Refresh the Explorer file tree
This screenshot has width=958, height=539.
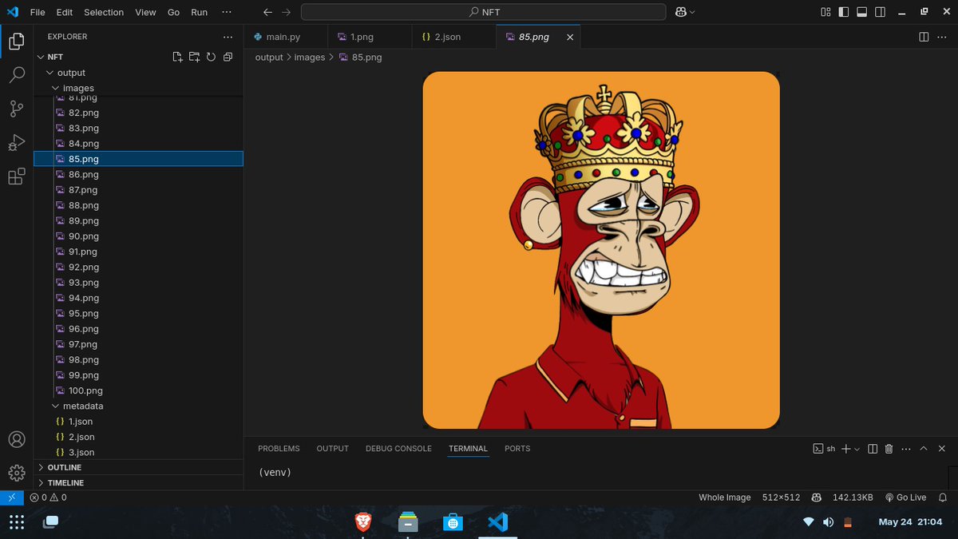[211, 57]
